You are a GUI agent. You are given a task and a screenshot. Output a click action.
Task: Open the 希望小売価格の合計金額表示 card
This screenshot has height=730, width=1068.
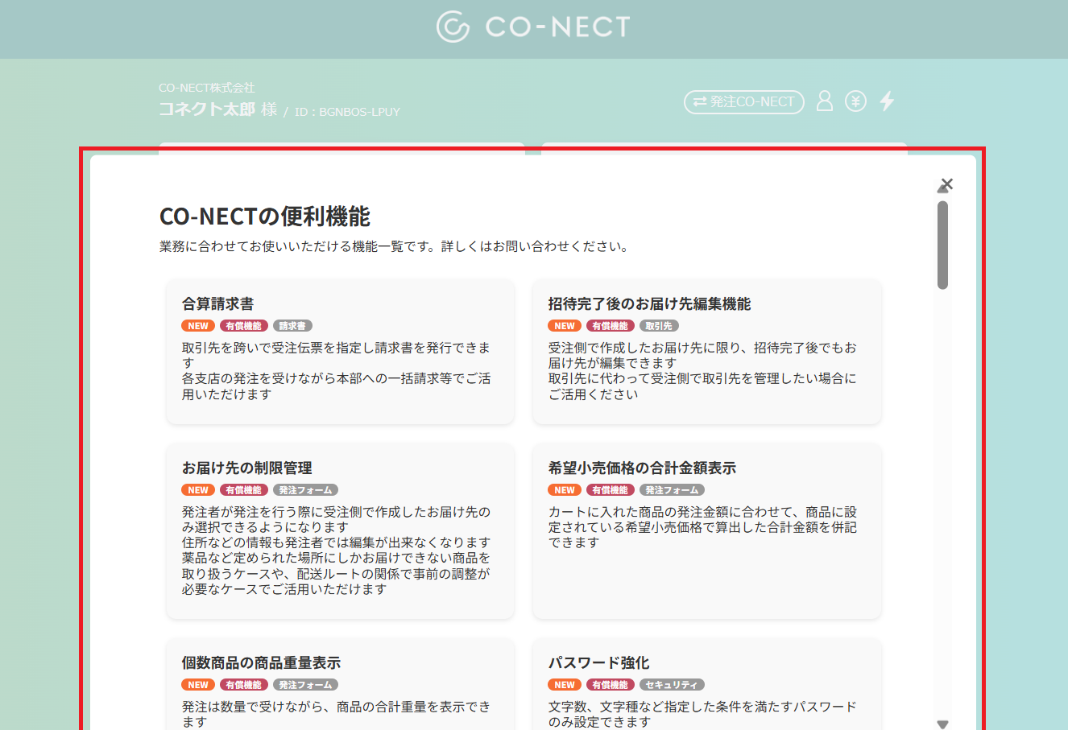[706, 531]
